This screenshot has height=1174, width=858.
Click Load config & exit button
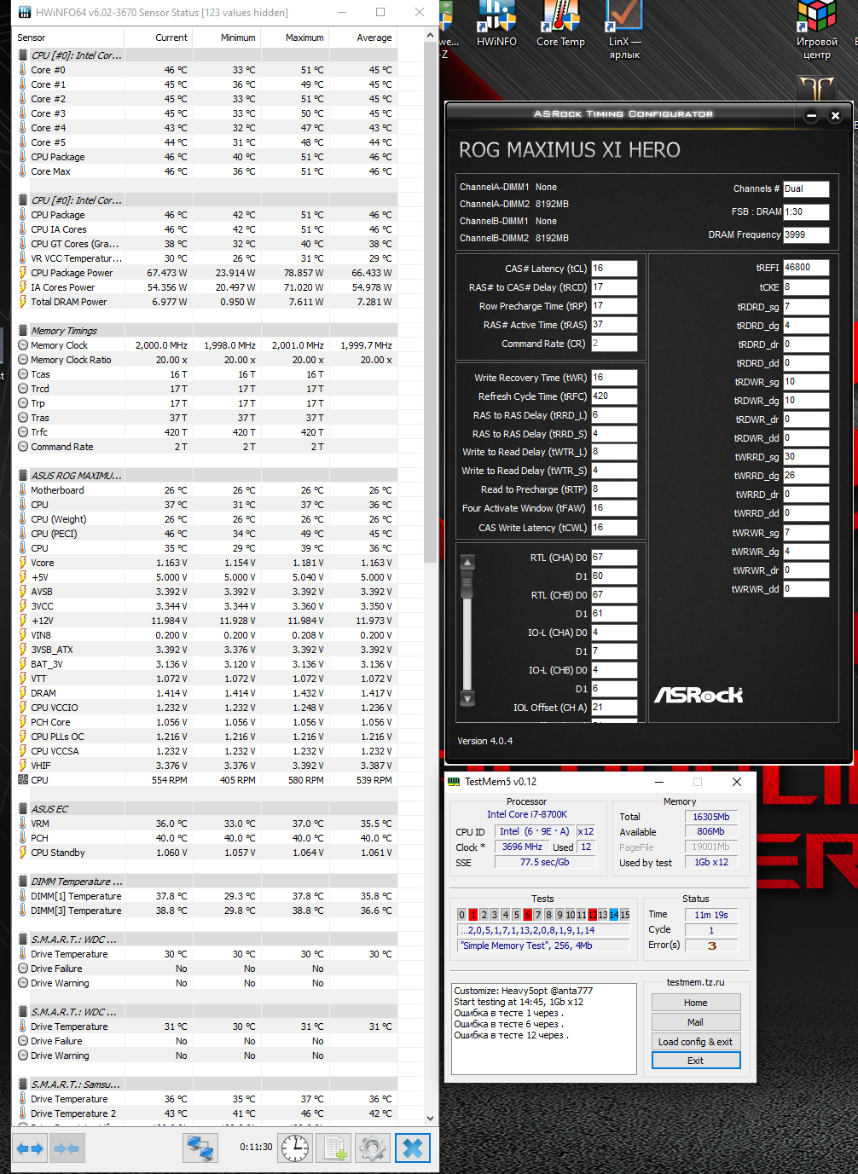tap(696, 1042)
